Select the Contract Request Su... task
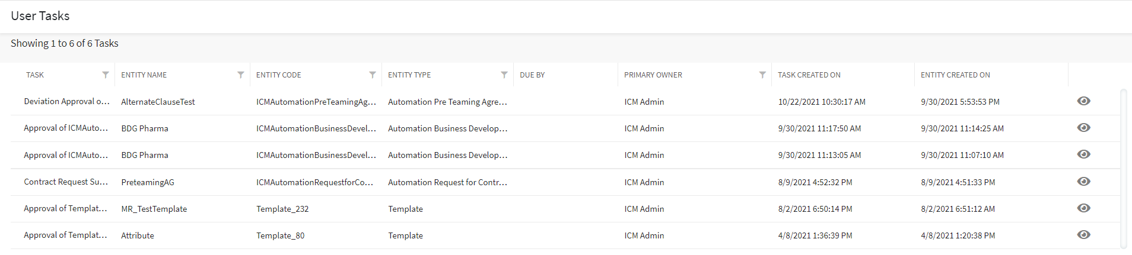 [x=66, y=182]
